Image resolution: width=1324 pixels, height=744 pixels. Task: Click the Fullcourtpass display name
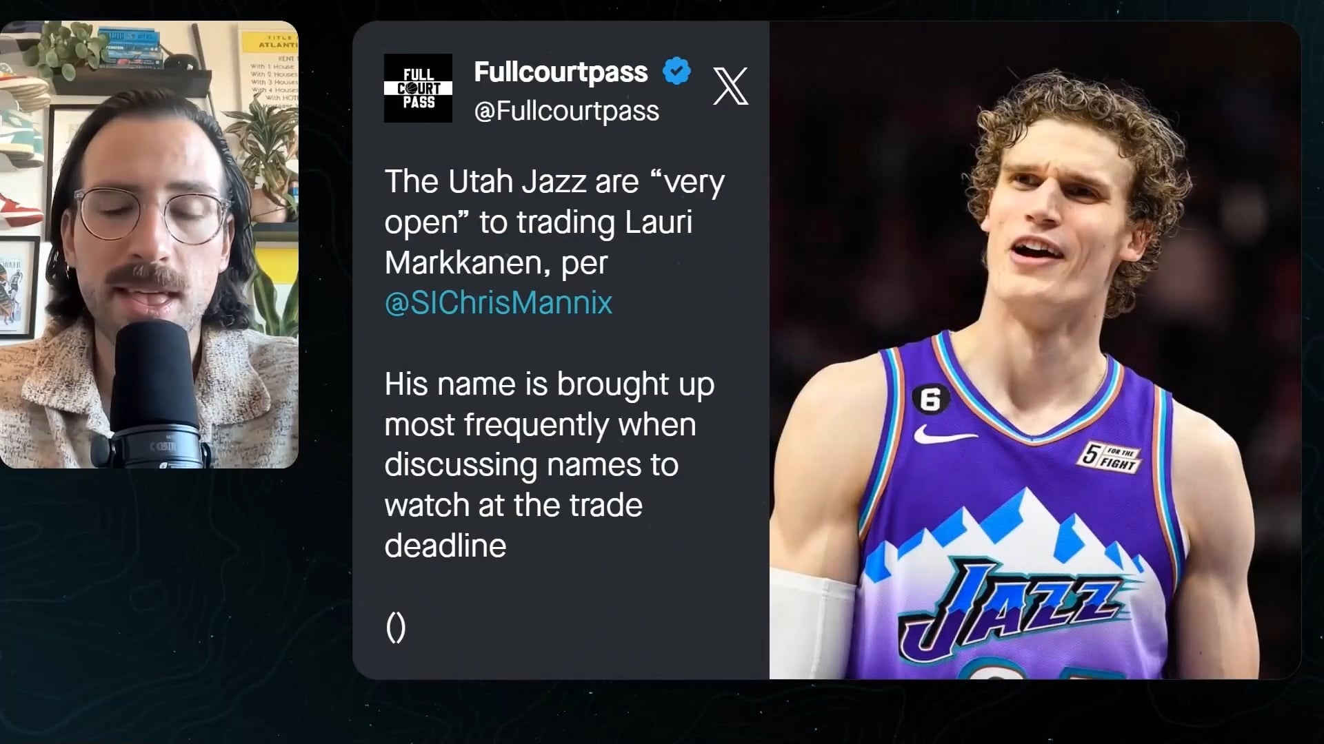(561, 72)
